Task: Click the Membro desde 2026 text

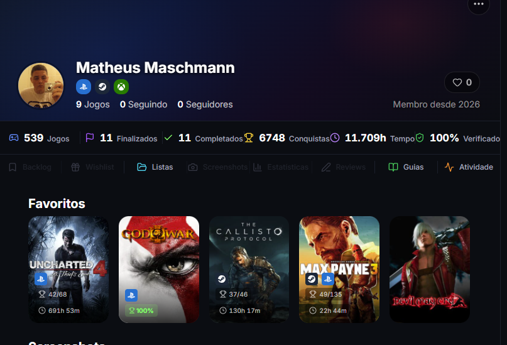Action: (x=436, y=104)
